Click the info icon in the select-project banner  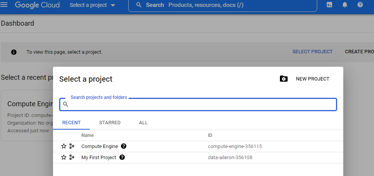(14, 52)
